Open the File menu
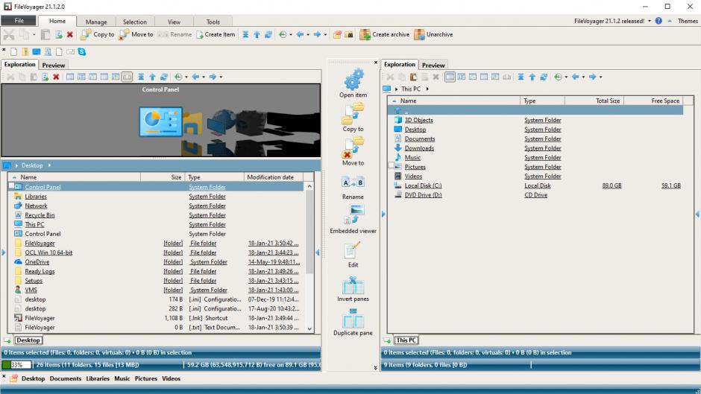701x394 pixels. pos(19,21)
